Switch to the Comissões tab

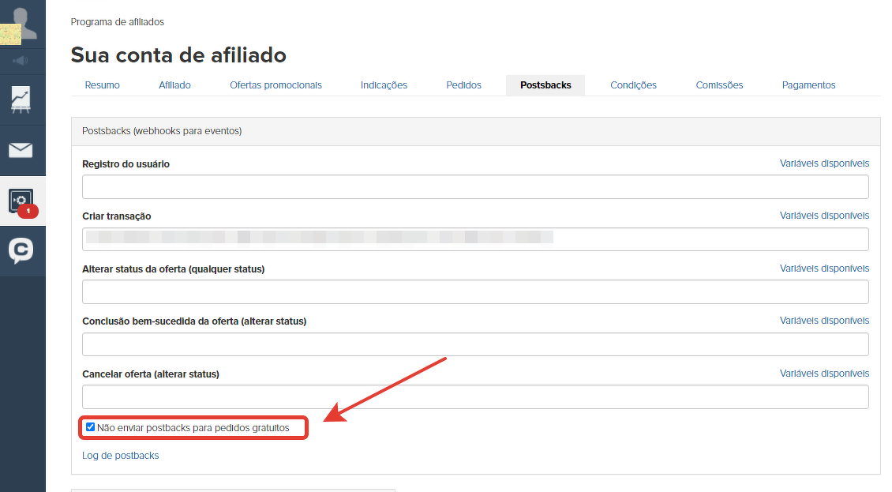(719, 85)
